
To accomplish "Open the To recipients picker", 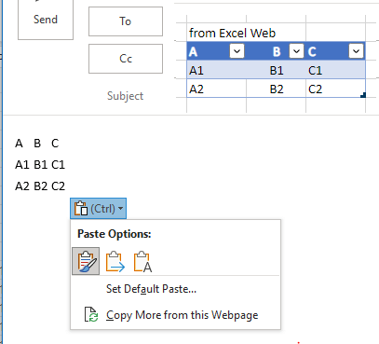I will coord(126,21).
